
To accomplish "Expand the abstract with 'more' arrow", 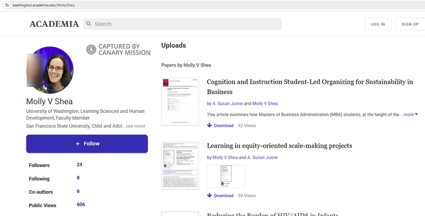I will point(411,114).
